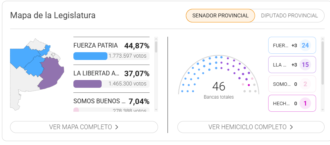Image resolution: width=330 pixels, height=145 pixels.
Task: Select the SOMO... party card with 2 seats
Action: (292, 84)
